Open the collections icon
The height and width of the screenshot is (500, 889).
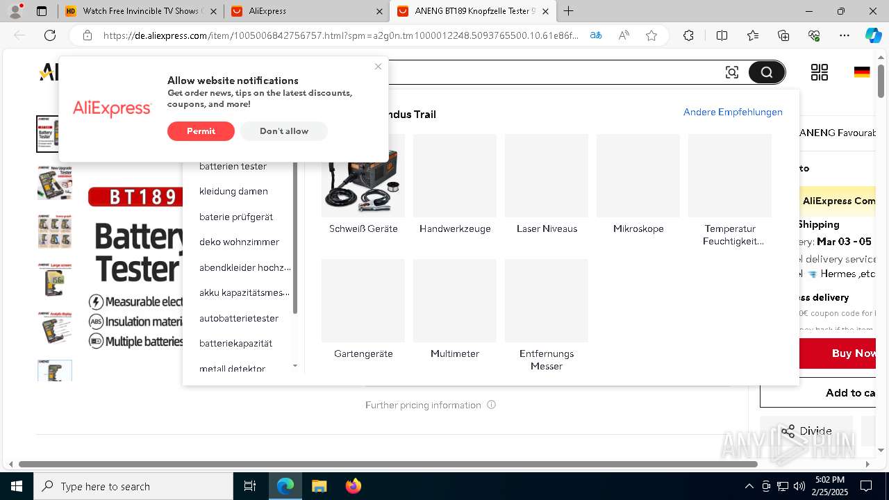pos(783,35)
